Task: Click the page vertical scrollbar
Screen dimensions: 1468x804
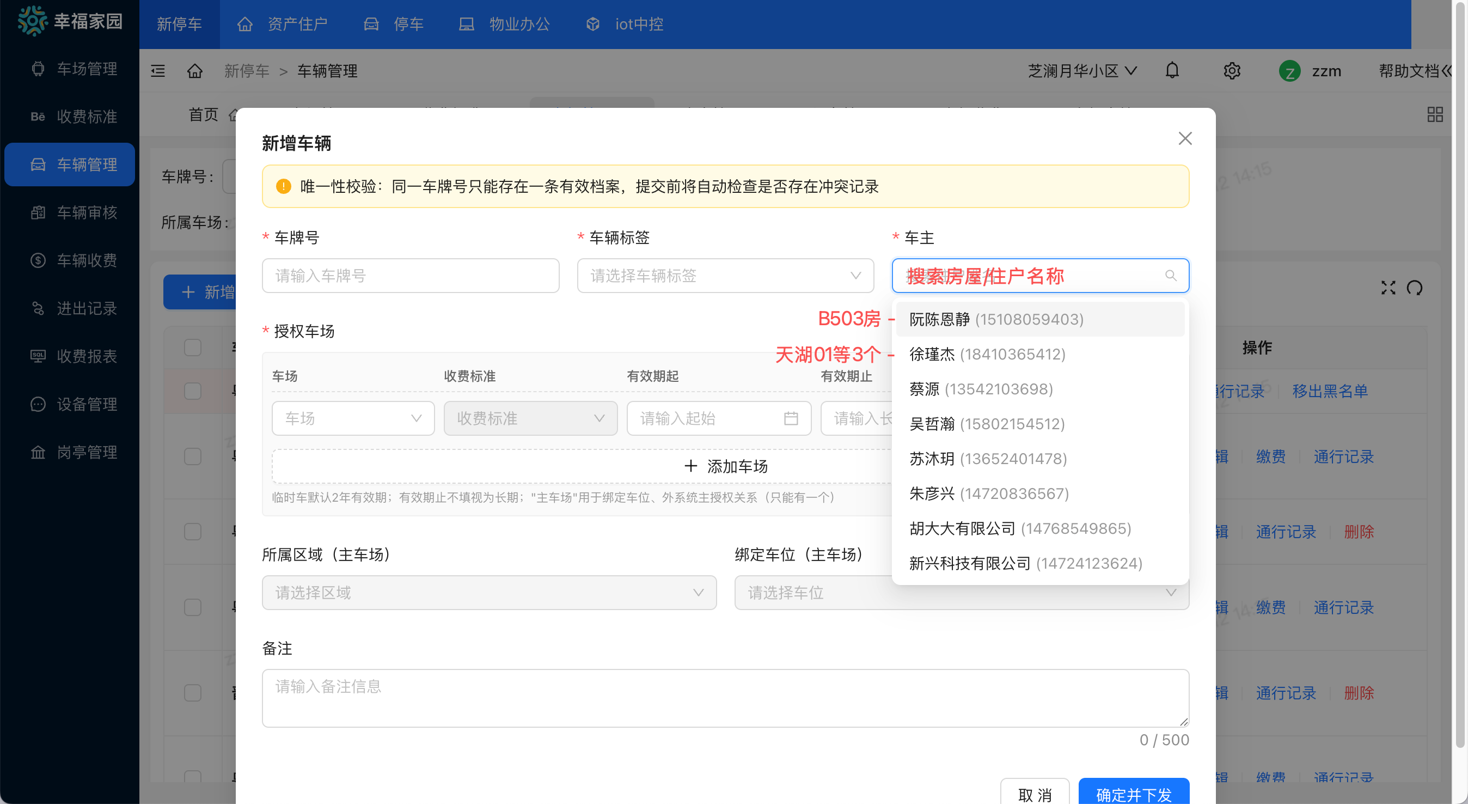Action: point(1460,376)
